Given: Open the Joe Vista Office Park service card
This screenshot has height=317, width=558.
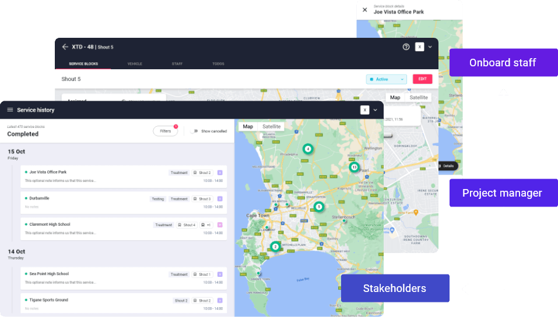Looking at the screenshot, I should (124, 176).
